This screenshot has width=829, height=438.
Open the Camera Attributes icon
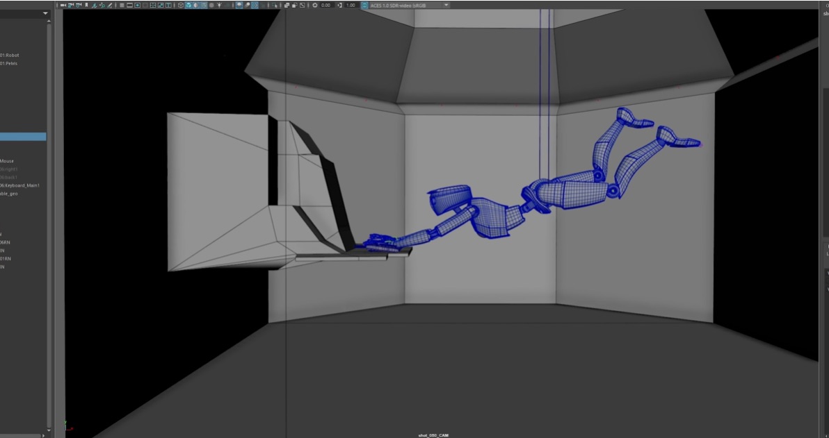(79, 6)
